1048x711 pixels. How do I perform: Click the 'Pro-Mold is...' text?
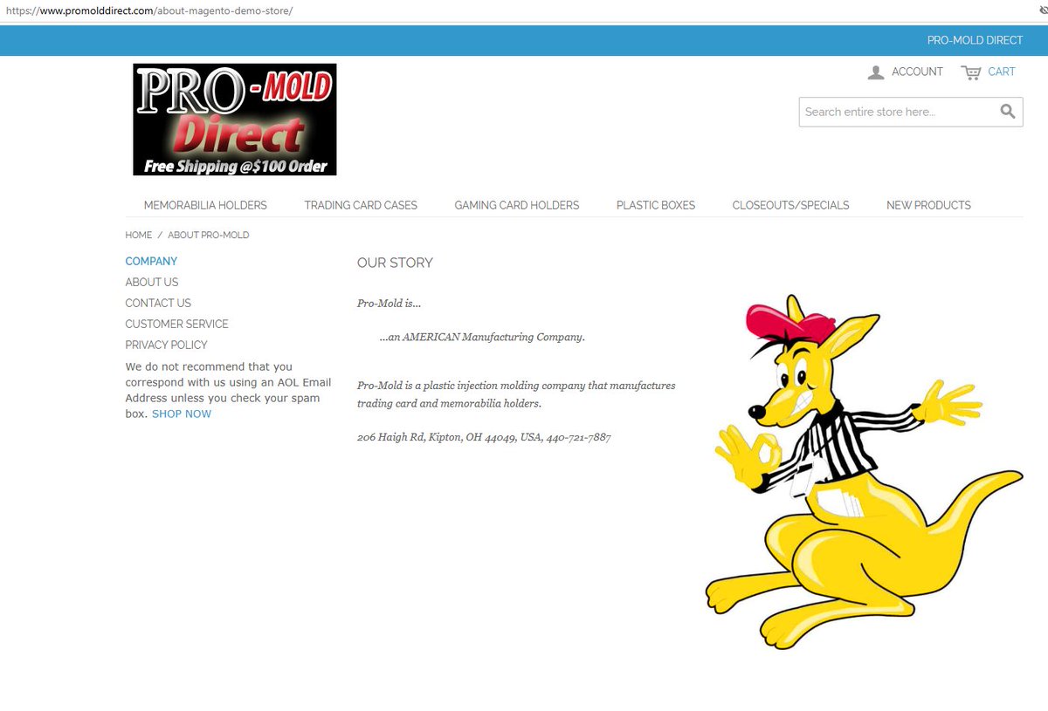pyautogui.click(x=389, y=304)
